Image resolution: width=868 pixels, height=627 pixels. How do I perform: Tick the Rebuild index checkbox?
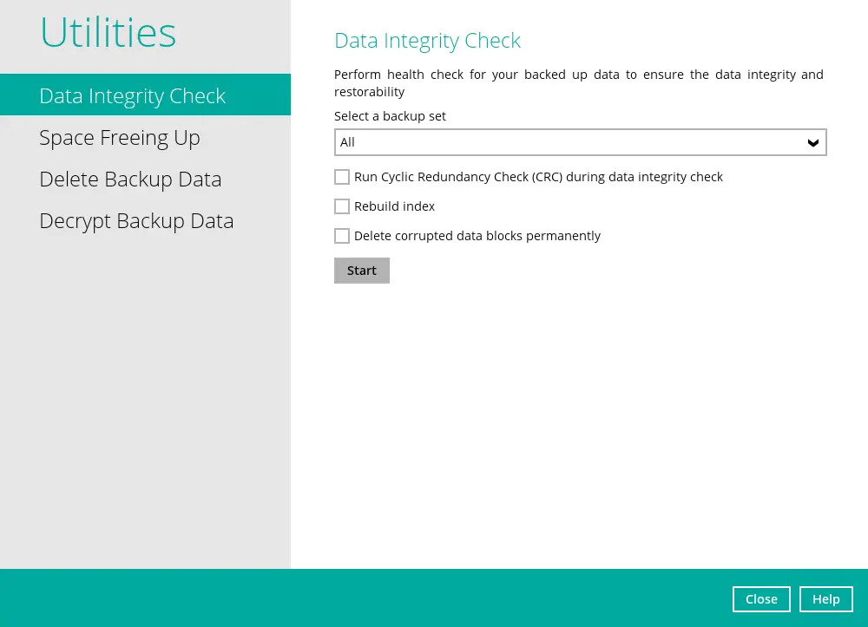(342, 206)
